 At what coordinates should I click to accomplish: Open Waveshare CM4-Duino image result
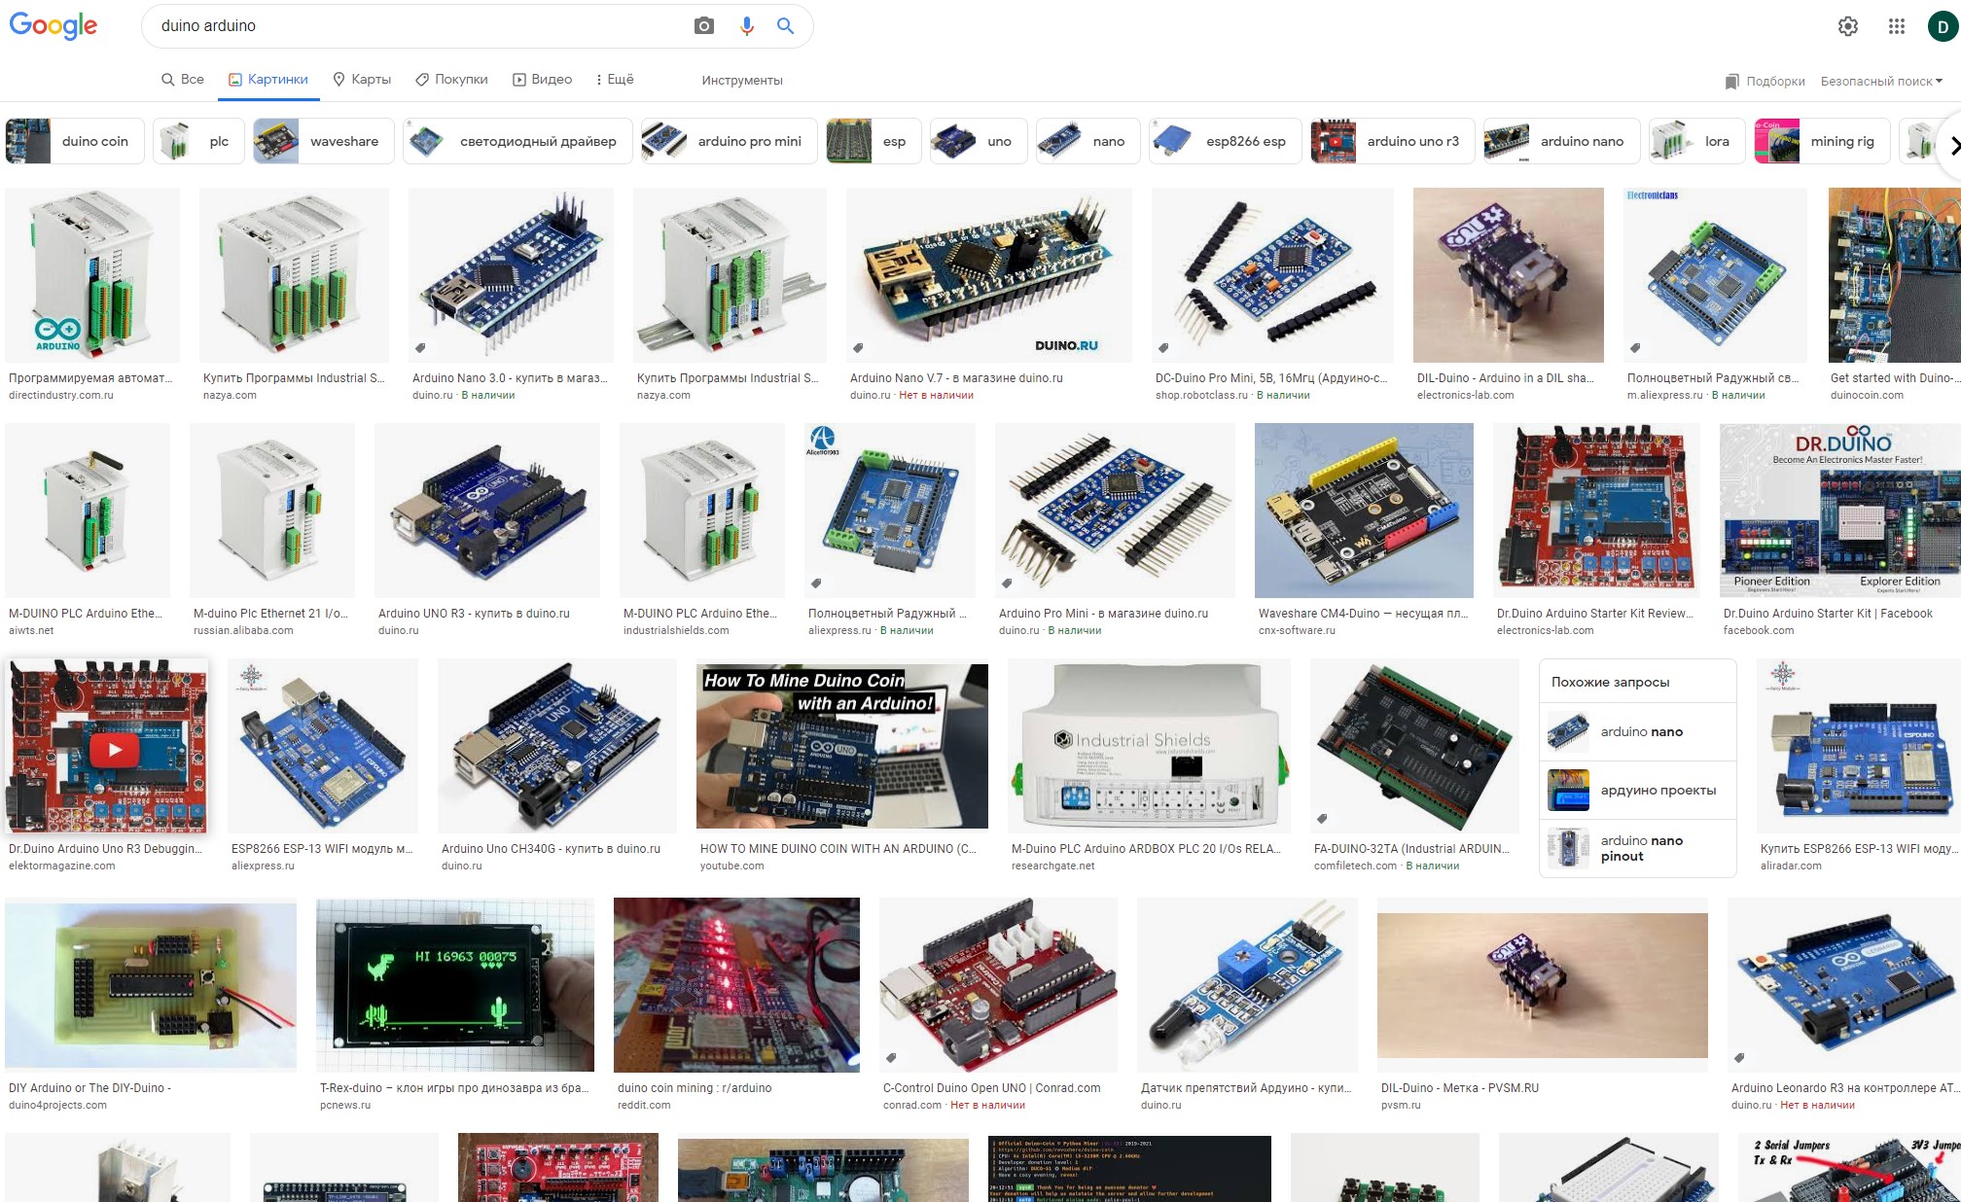tap(1364, 511)
